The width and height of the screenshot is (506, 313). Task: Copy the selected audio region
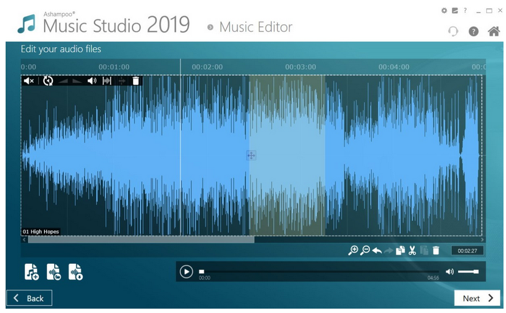(x=400, y=250)
